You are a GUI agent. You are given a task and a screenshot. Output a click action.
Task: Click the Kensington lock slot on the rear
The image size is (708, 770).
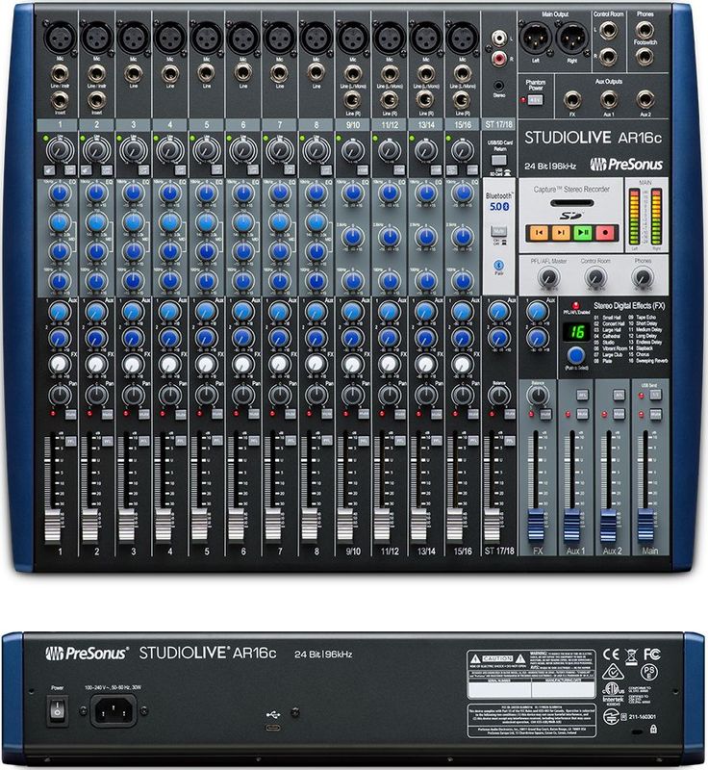pyautogui.click(x=637, y=731)
